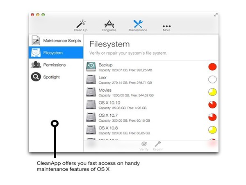Screen dimensions: 246x185
Task: Close the window with the red button
Action: [x=32, y=15]
